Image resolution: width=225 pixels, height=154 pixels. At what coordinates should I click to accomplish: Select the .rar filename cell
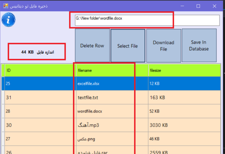pyautogui.click(x=112, y=150)
